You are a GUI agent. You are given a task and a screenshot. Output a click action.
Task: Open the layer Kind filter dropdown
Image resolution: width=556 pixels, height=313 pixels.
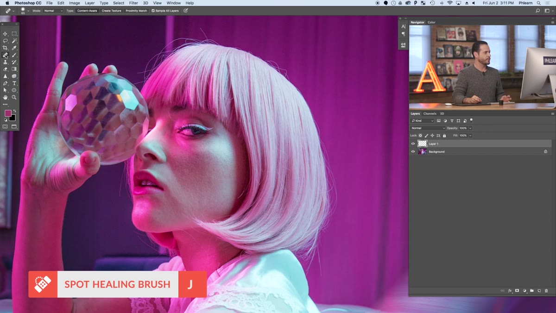coord(423,121)
